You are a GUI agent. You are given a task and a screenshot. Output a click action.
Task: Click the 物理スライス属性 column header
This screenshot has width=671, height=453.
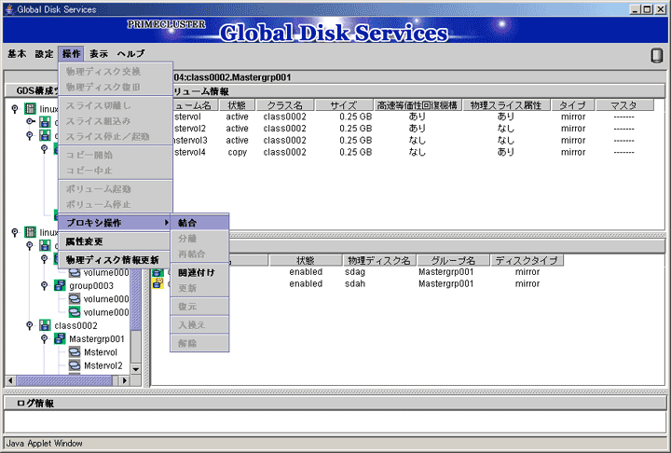pos(506,105)
